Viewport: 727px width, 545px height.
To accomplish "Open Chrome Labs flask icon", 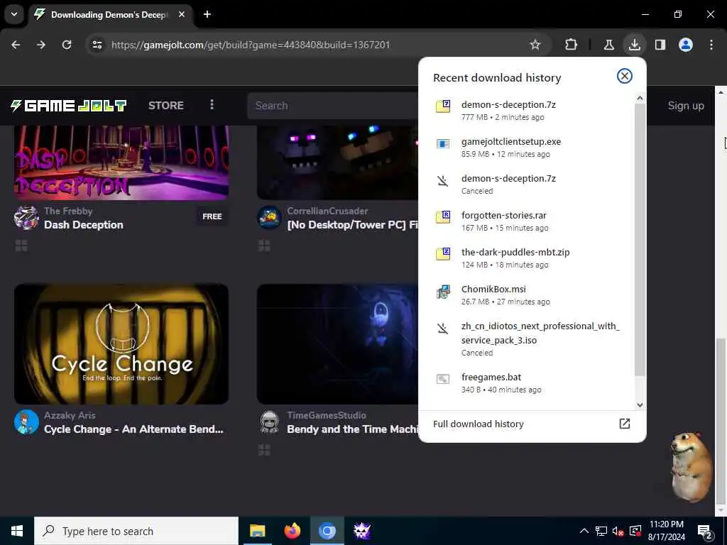I will point(608,45).
